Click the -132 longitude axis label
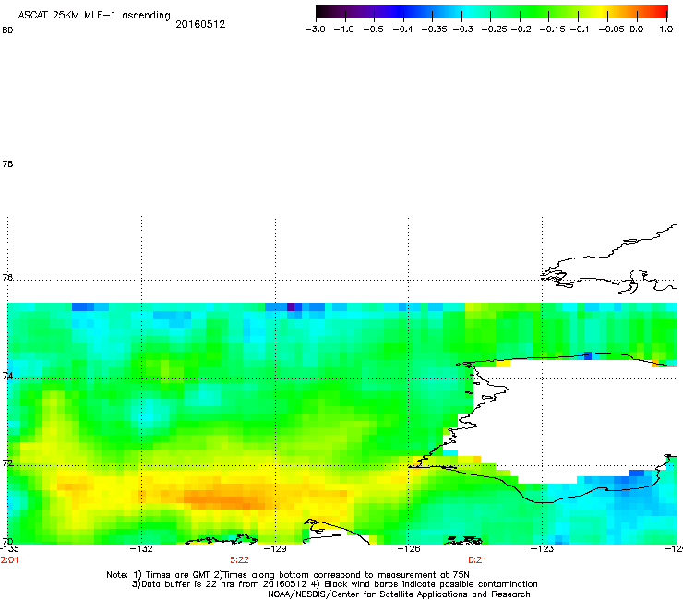 pyautogui.click(x=141, y=549)
